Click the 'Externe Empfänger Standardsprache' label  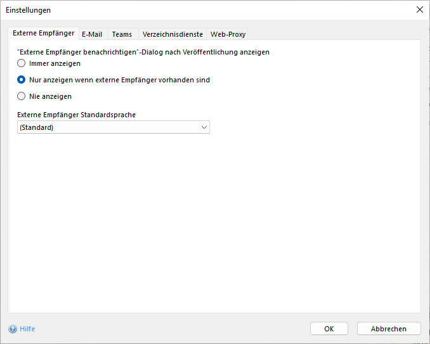tap(76, 115)
